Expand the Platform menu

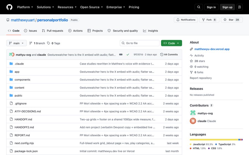(25, 7)
